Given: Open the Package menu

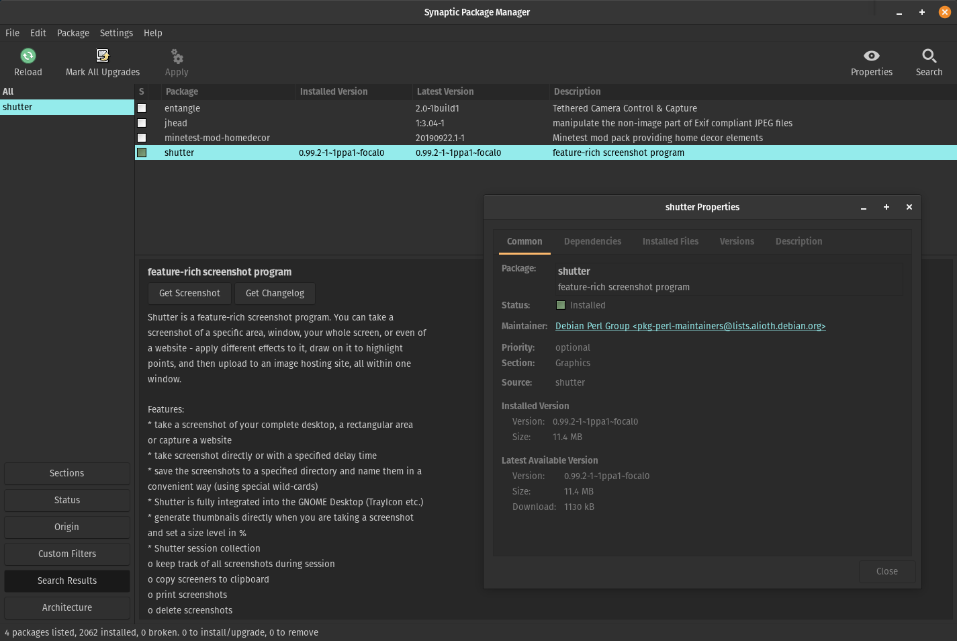Looking at the screenshot, I should coord(73,32).
